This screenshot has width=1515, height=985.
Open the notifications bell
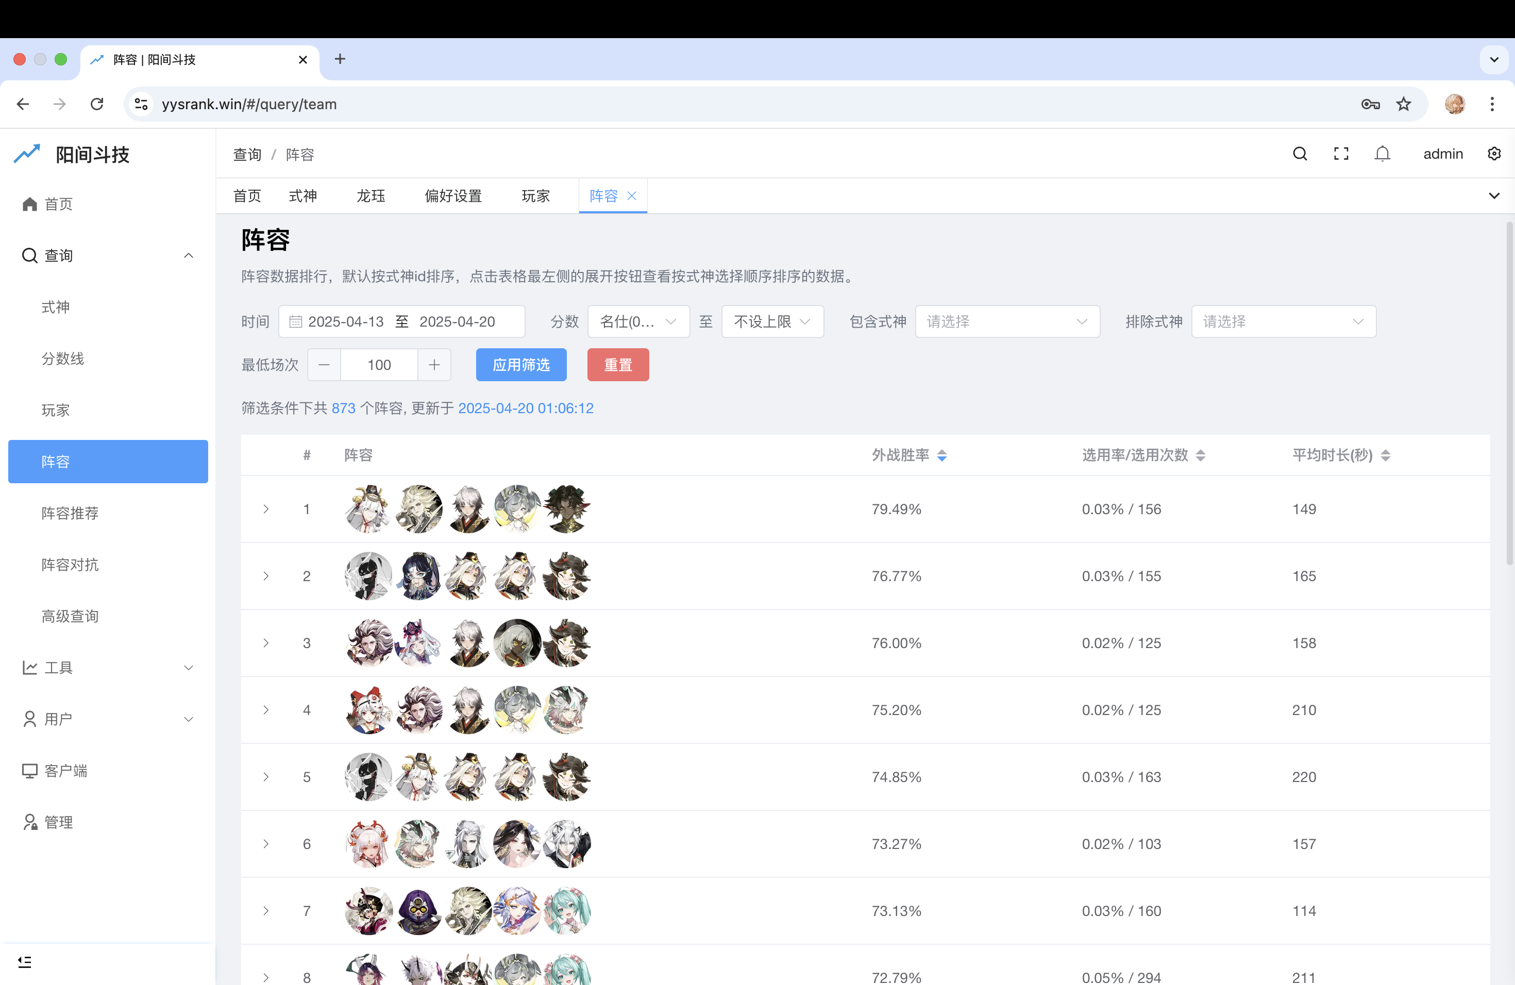coord(1383,154)
